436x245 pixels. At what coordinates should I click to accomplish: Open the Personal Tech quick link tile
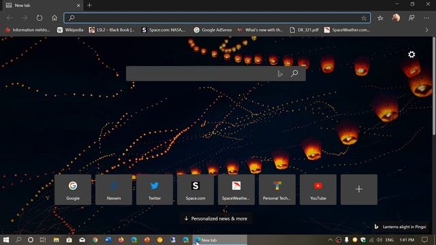[277, 189]
